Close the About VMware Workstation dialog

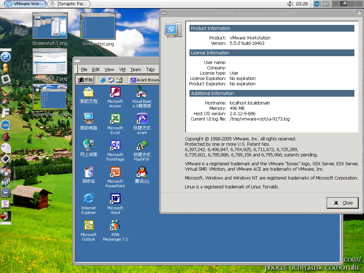click(342, 203)
